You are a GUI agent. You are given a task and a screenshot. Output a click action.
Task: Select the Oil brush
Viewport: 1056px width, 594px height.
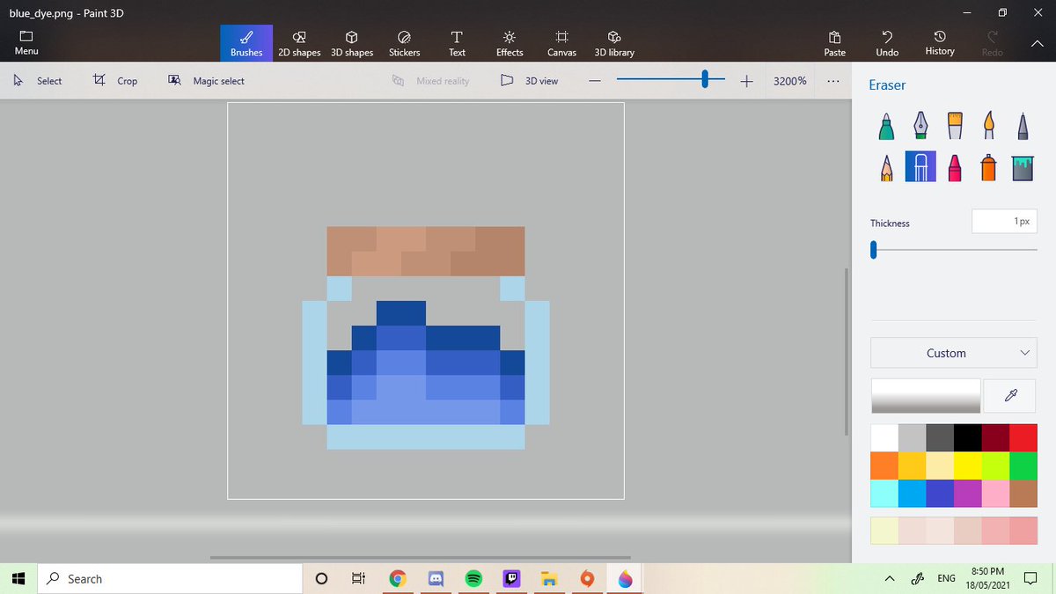click(x=955, y=125)
